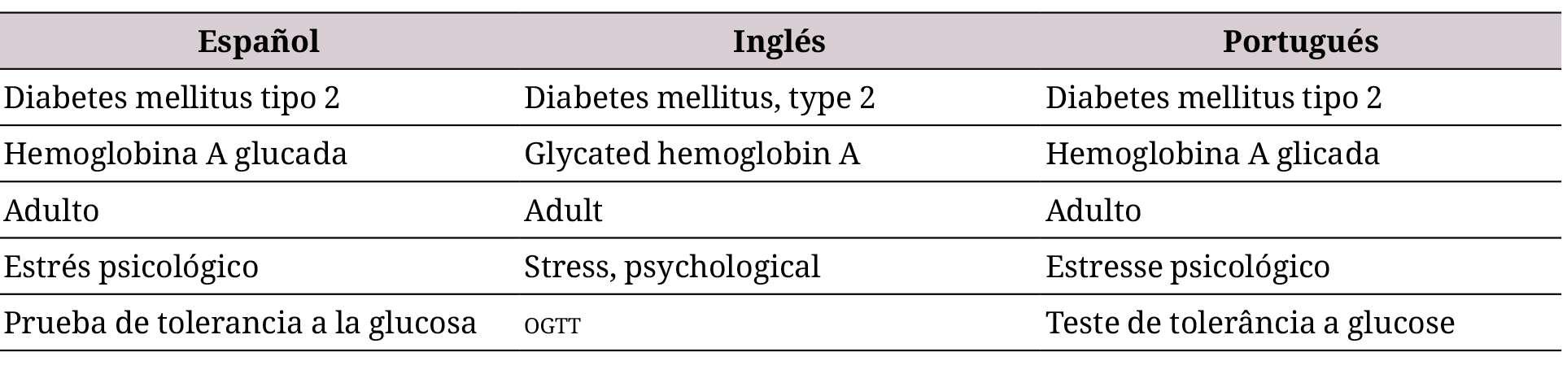
Task: Click the word "psychological" in the table
Action: (722, 267)
